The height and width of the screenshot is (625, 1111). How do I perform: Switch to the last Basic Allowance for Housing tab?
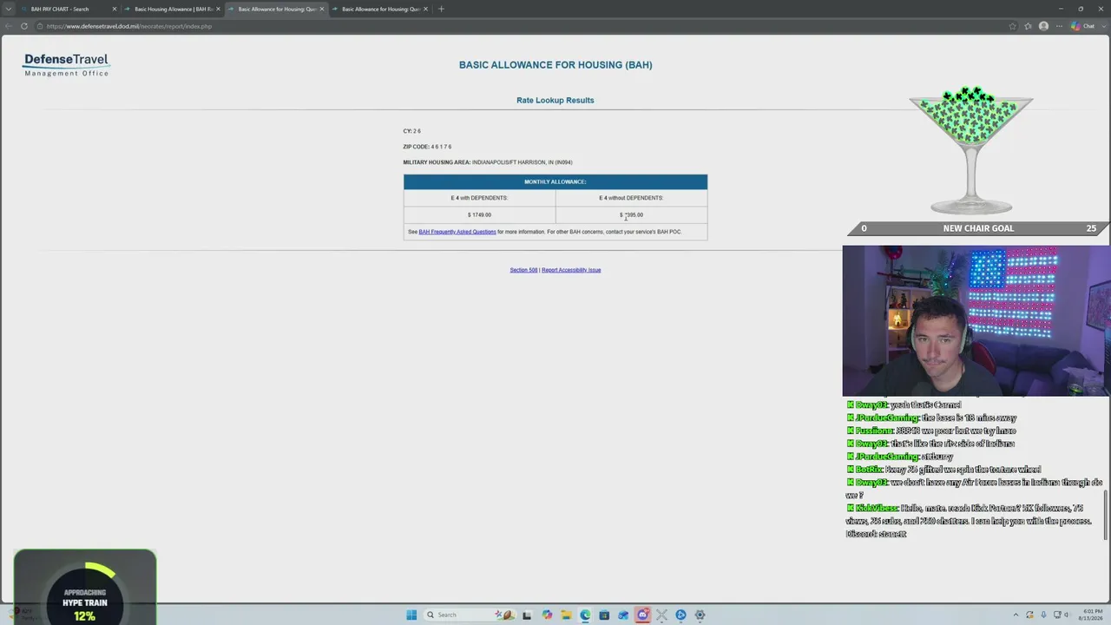[x=380, y=9]
